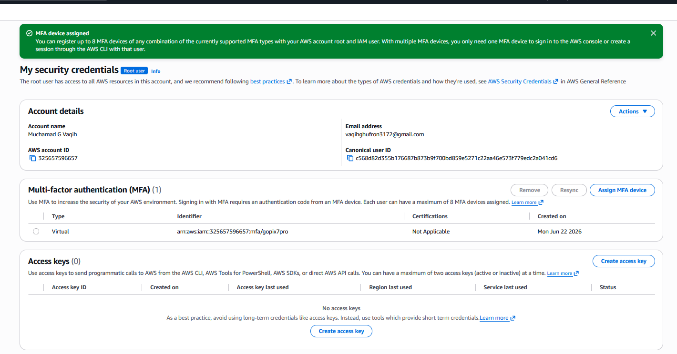This screenshot has height=354, width=677.
Task: Dismiss the MFA device assigned banner
Action: click(653, 33)
